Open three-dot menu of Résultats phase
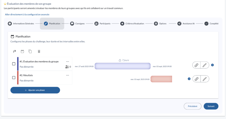The height and width of the screenshot is (119, 226). coord(68,75)
